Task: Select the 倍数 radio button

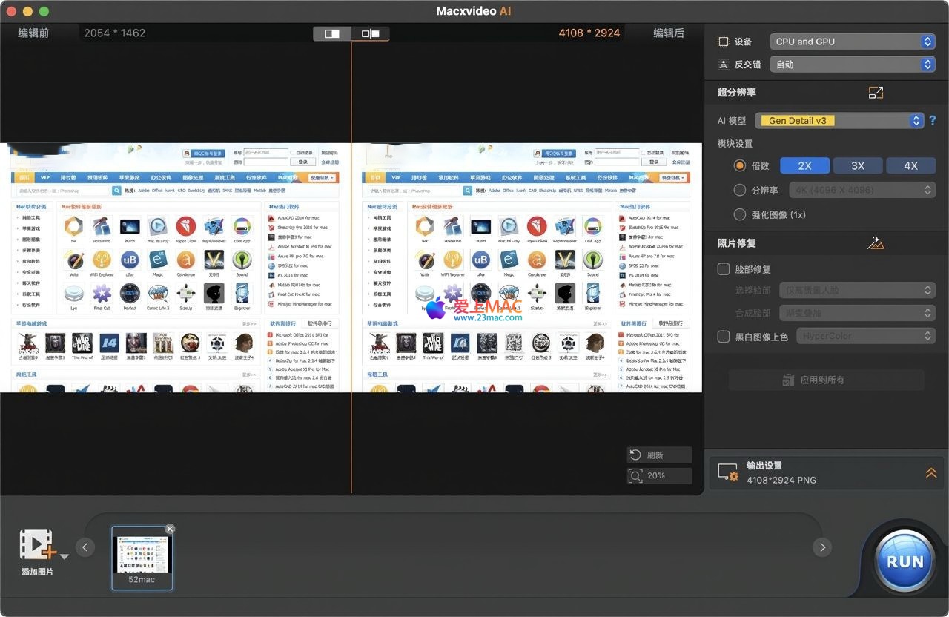Action: pyautogui.click(x=739, y=165)
